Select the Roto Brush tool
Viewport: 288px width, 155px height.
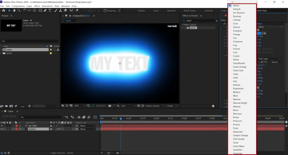[71, 10]
